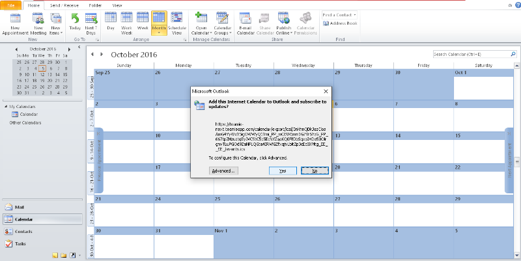This screenshot has height=261, width=521.
Task: Click the Previous Appointment side tab
Action: 99,161
